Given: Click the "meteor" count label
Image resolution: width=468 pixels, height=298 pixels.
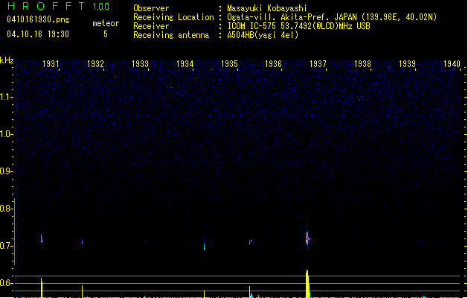Looking at the screenshot, I should click(106, 23).
